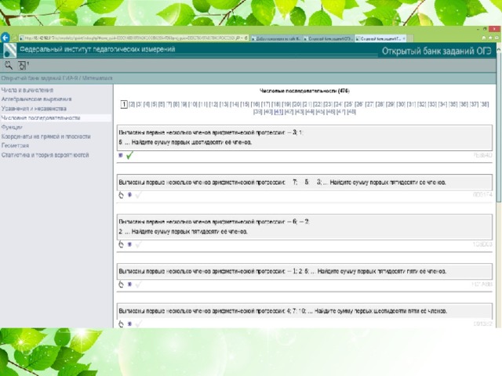Click the grey checkmark under the −6; −2; 2 task

click(138, 244)
